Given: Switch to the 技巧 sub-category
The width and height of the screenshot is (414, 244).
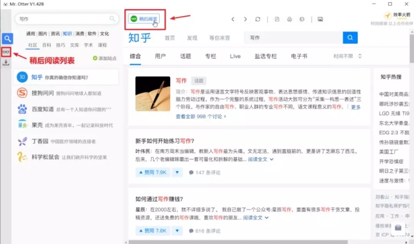Looking at the screenshot, I should [x=60, y=45].
